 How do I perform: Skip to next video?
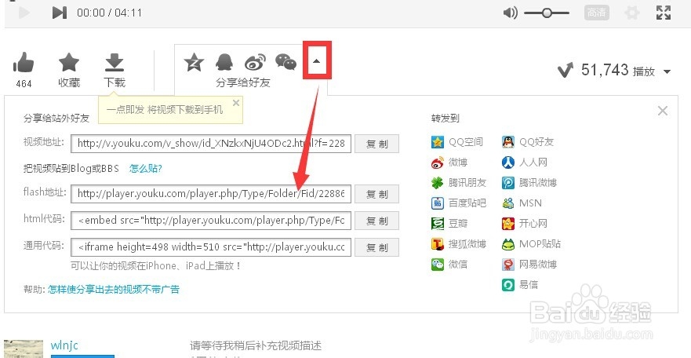coord(59,13)
